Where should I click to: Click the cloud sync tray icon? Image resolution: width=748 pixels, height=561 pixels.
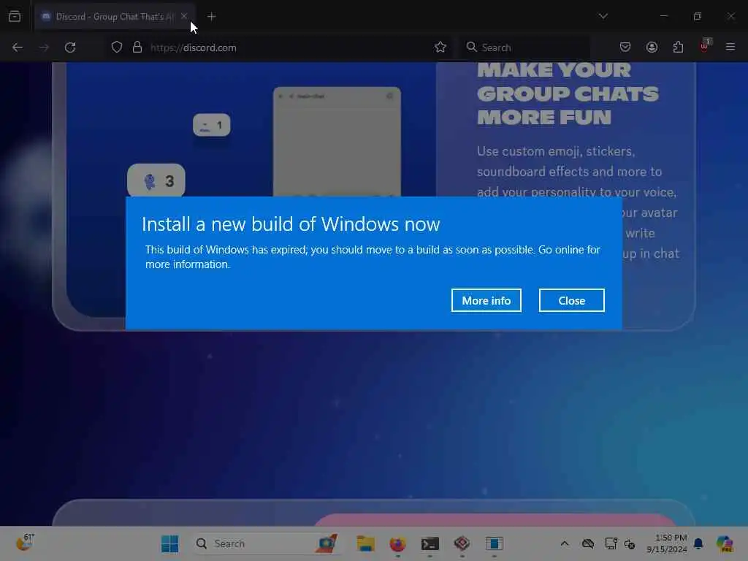coord(588,543)
